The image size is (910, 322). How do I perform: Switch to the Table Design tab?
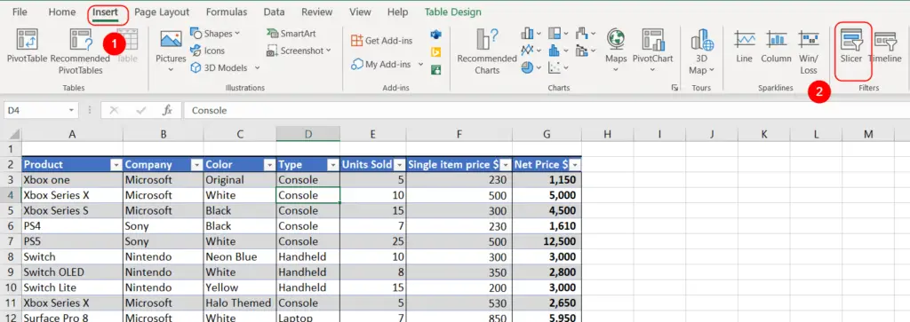pos(452,12)
